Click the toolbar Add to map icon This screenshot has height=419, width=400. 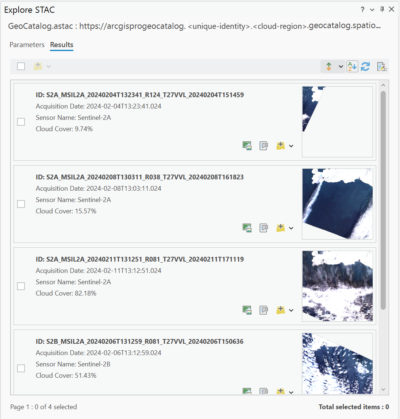point(38,66)
